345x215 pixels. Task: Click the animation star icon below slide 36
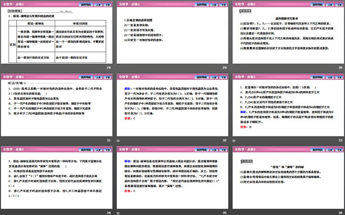pos(234,213)
